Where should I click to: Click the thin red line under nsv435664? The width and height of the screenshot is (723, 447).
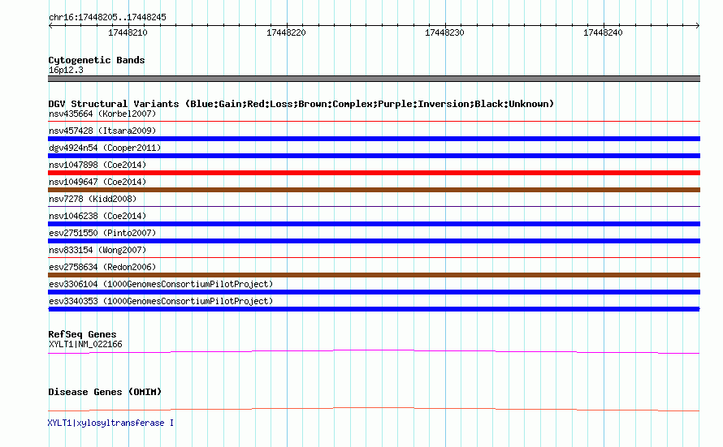374,122
